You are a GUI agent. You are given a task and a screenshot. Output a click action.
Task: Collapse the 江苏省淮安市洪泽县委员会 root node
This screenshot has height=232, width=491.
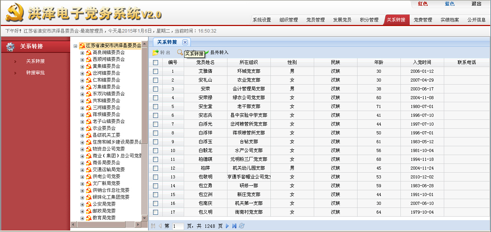tap(75, 46)
